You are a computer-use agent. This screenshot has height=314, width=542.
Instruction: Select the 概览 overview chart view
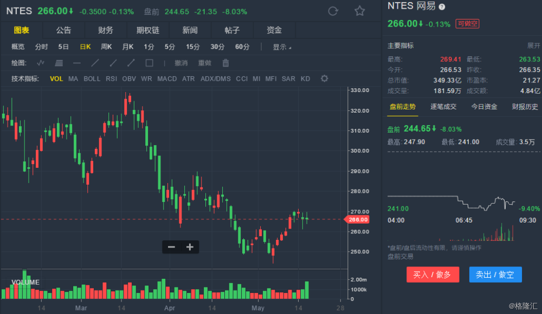point(18,47)
